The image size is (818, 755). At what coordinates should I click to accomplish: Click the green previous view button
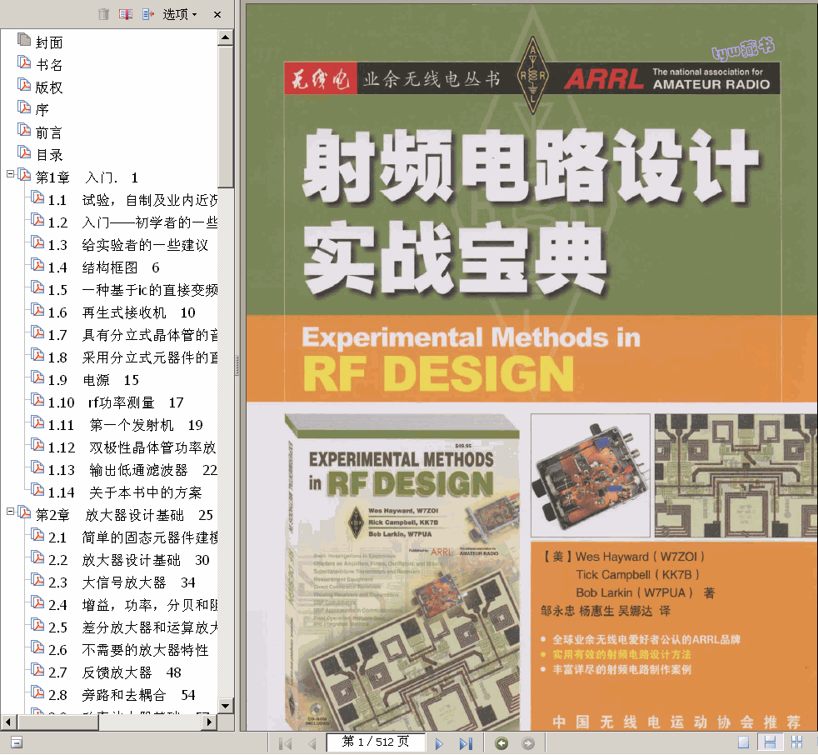coord(501,742)
